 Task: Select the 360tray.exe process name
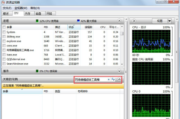13,37
